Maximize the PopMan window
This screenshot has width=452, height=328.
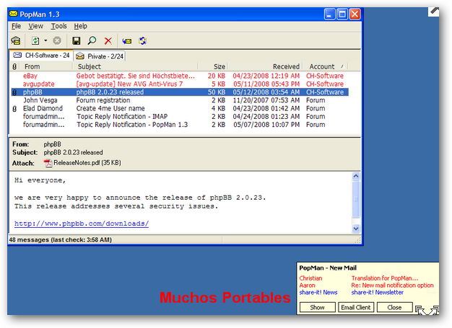tap(342, 14)
